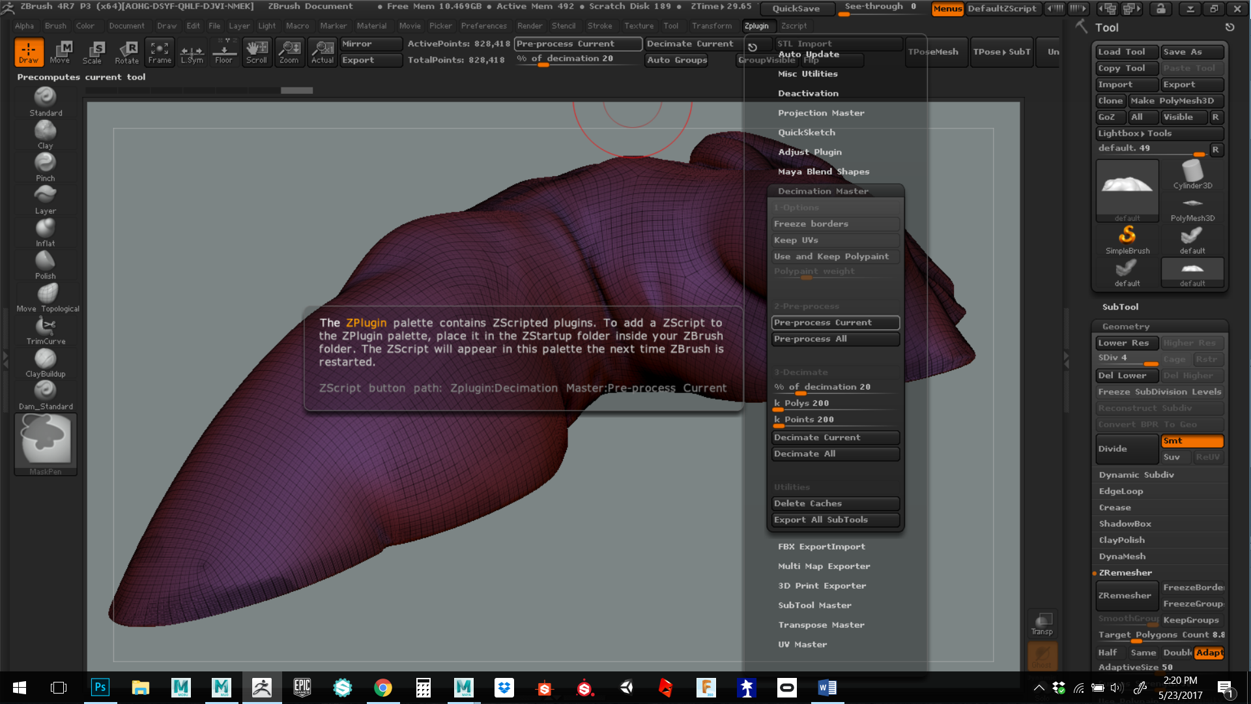
Task: Toggle Keep UVs option
Action: [835, 241]
